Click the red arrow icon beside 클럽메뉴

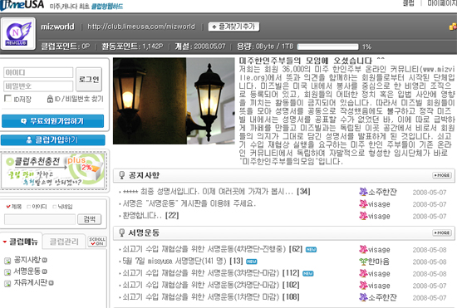coord(5,242)
